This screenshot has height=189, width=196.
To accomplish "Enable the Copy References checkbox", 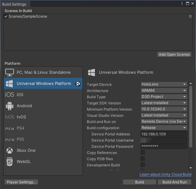I will point(143,153).
